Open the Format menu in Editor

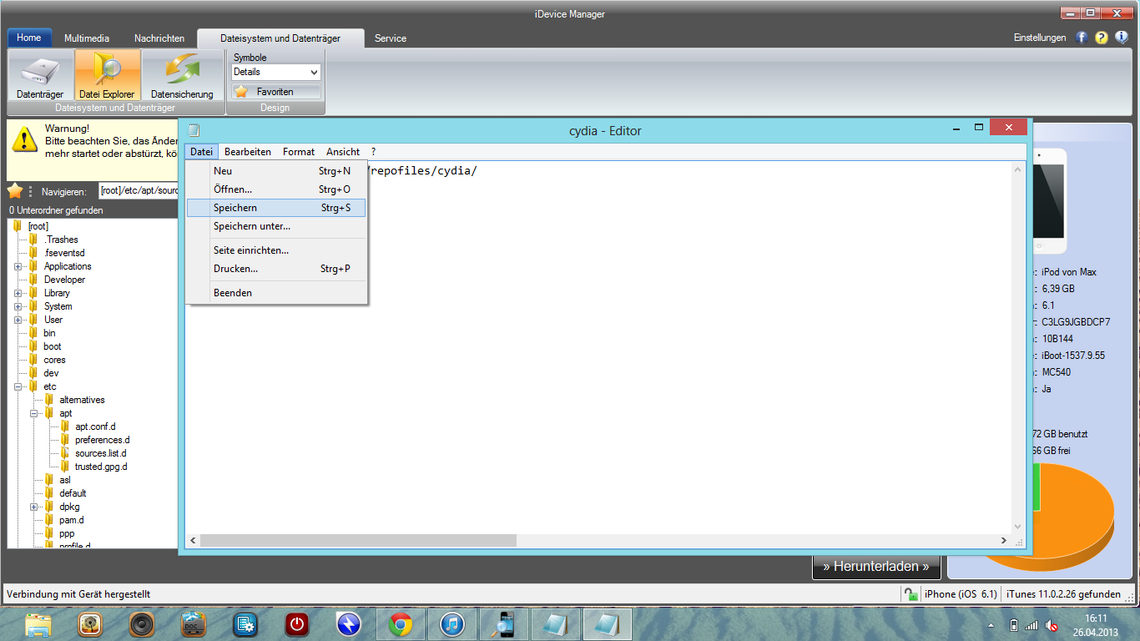(x=299, y=152)
